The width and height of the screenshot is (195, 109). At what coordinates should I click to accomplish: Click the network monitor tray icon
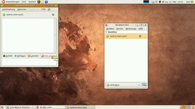[x=160, y=2]
